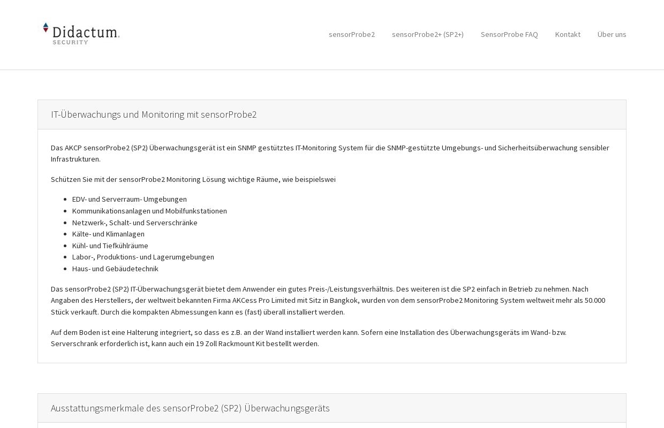
Task: Click the bullet item Kälte- und Klimaanlagen
Action: (x=108, y=234)
